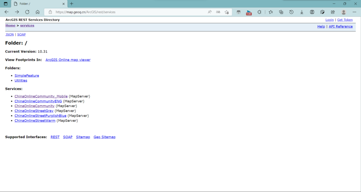Minimize the browser window
Viewport: 361px width, 192px height.
click(334, 4)
